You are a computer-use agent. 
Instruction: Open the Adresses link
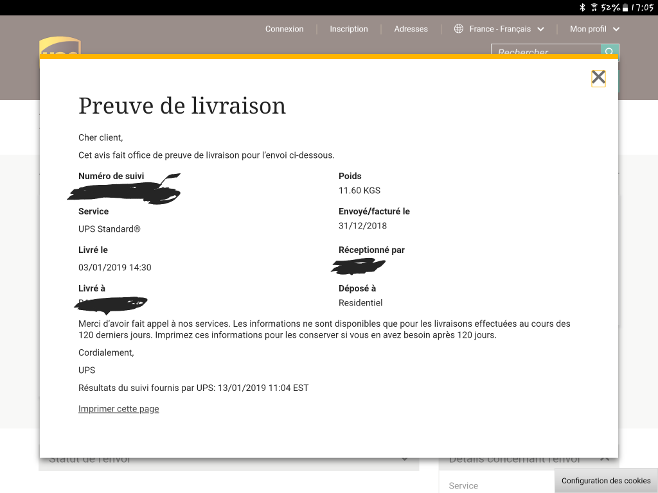pyautogui.click(x=411, y=29)
